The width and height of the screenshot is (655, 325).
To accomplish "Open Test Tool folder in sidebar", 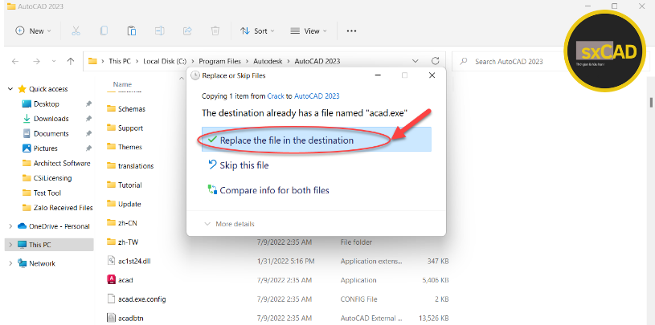I will [47, 193].
